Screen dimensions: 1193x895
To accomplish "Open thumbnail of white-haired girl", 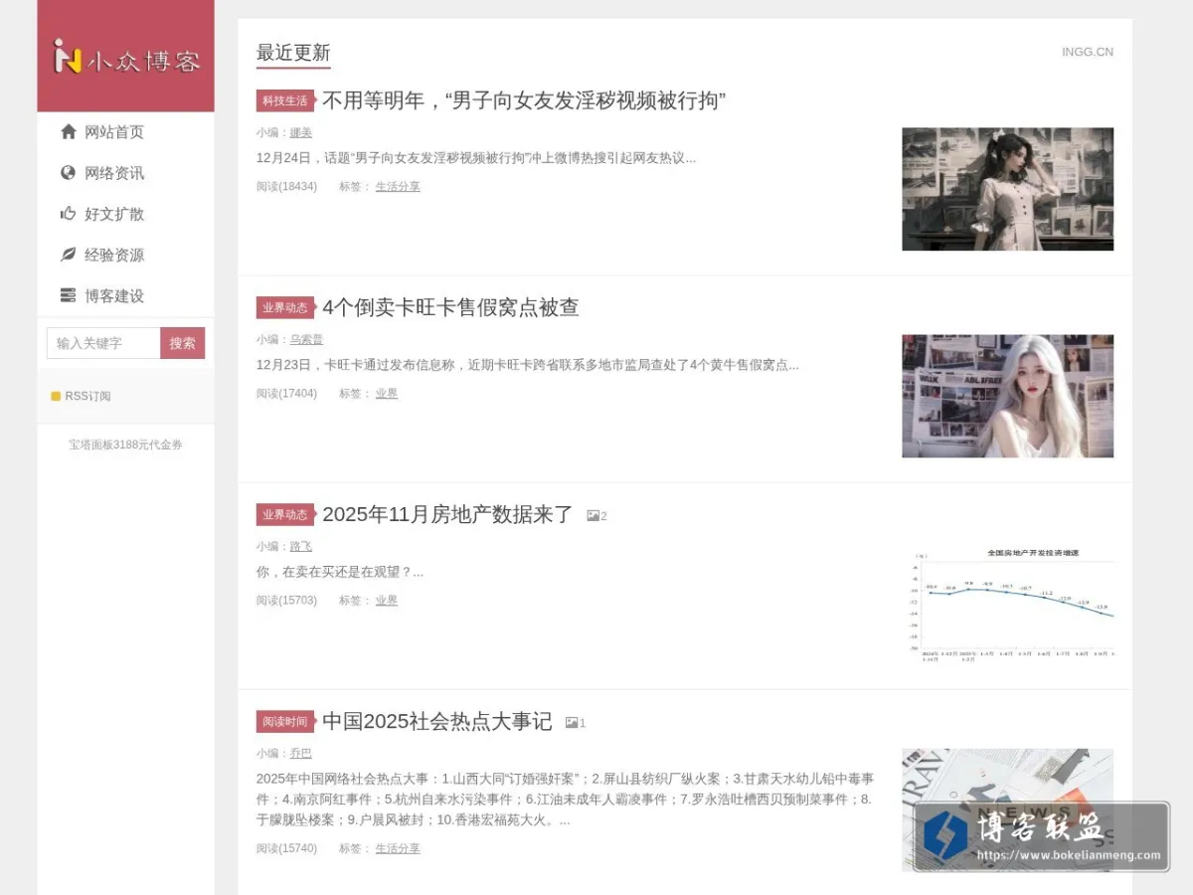I will 1008,396.
